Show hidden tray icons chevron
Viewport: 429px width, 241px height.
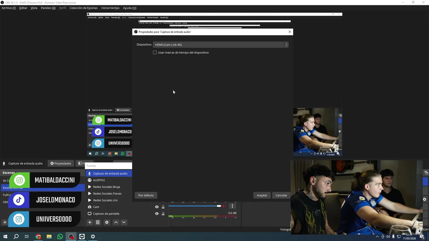(377, 237)
